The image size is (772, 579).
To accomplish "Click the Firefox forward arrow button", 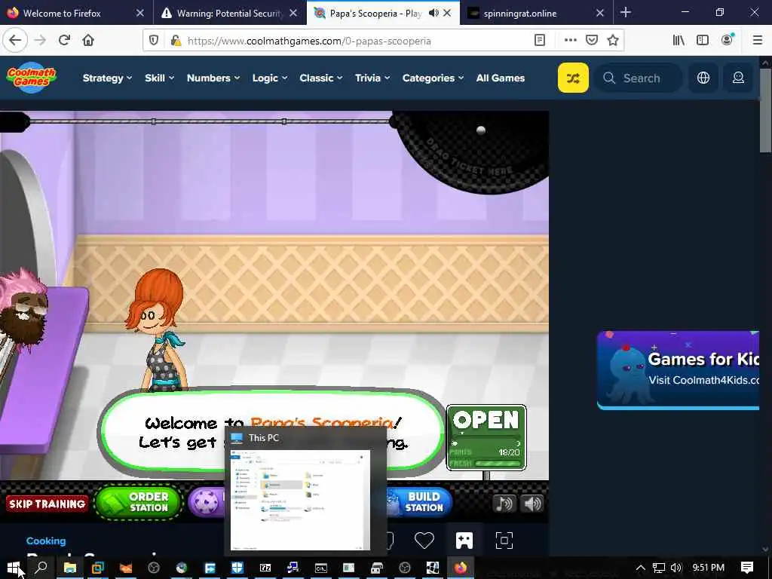I will click(x=41, y=40).
